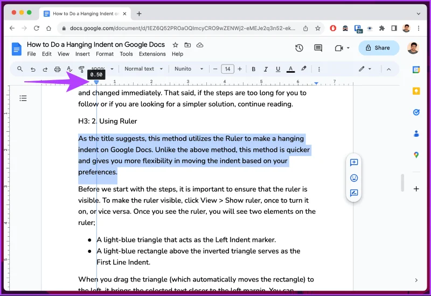Open the Insert menu
The image size is (431, 296).
[82, 54]
